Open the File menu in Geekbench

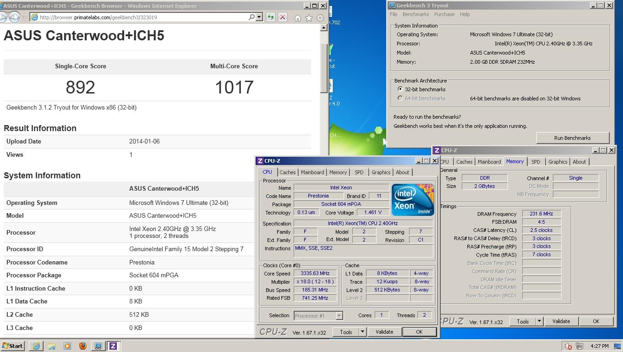pos(393,14)
